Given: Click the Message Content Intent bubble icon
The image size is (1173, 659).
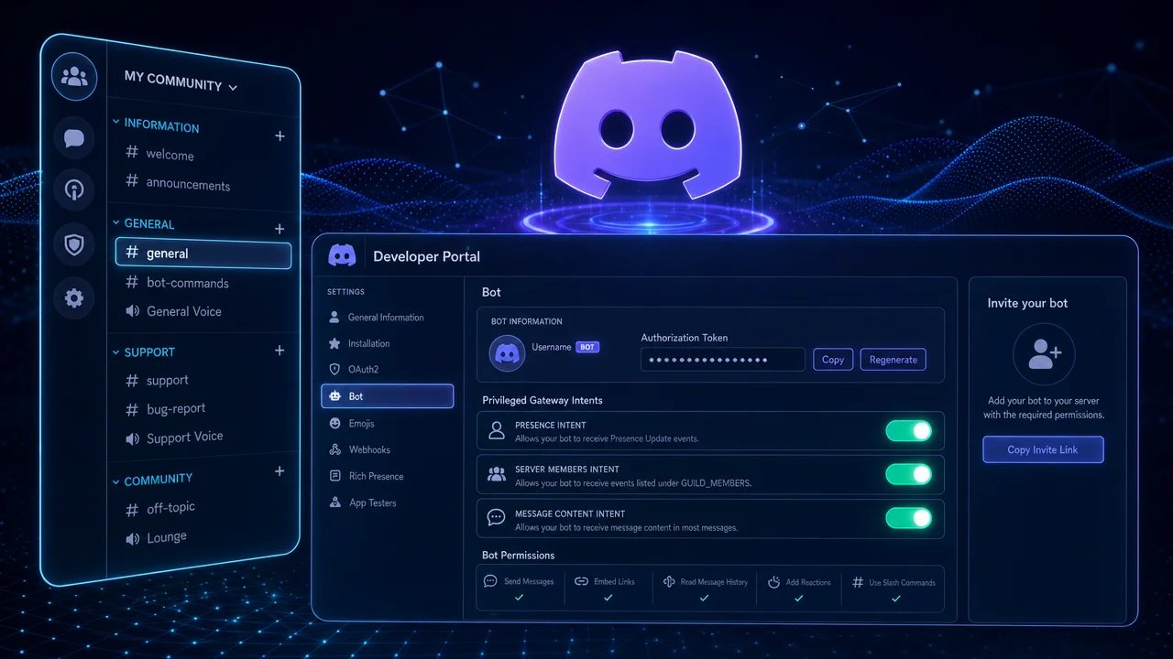Looking at the screenshot, I should tap(497, 518).
